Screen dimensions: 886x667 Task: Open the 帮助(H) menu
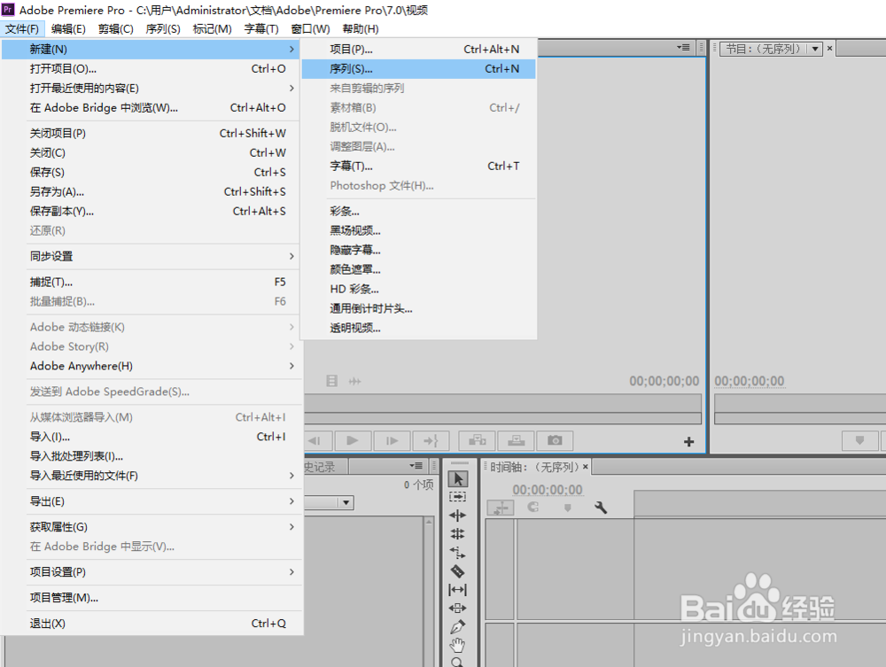click(x=361, y=29)
